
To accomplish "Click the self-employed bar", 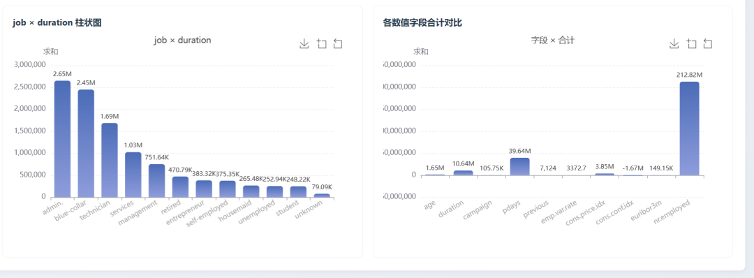I will (x=228, y=189).
